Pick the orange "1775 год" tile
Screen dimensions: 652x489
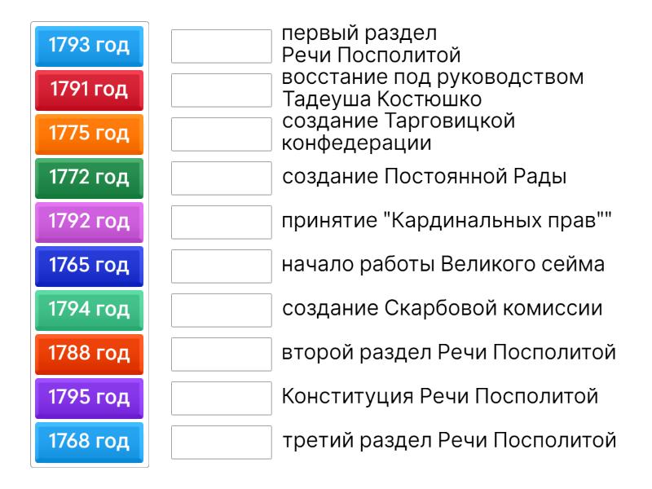click(x=90, y=134)
